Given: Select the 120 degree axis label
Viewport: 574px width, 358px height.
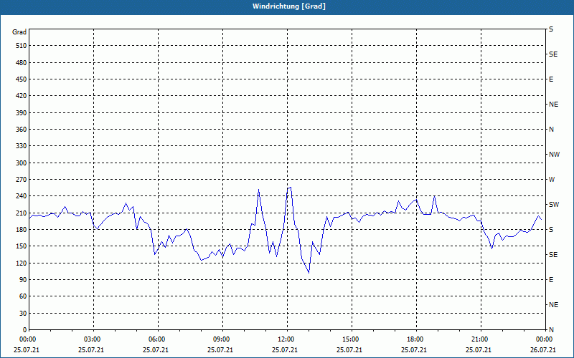Looking at the screenshot, I should [21, 263].
